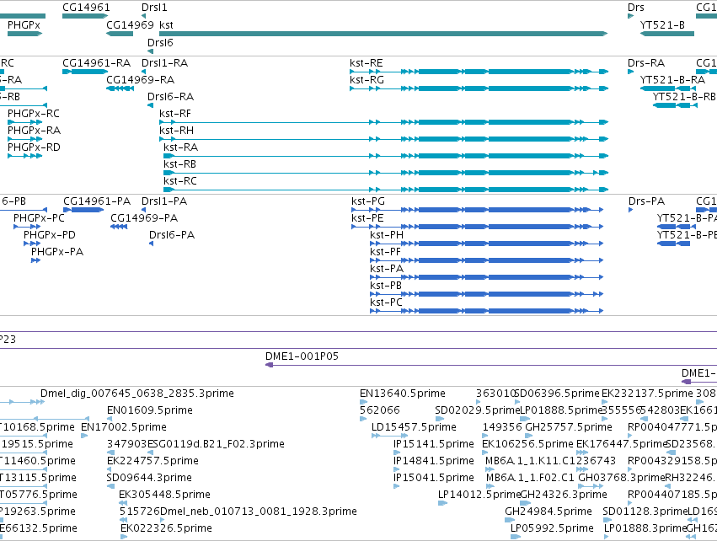The width and height of the screenshot is (717, 541).
Task: Click the PHGPx-PA protein feature
Action: tap(35, 260)
